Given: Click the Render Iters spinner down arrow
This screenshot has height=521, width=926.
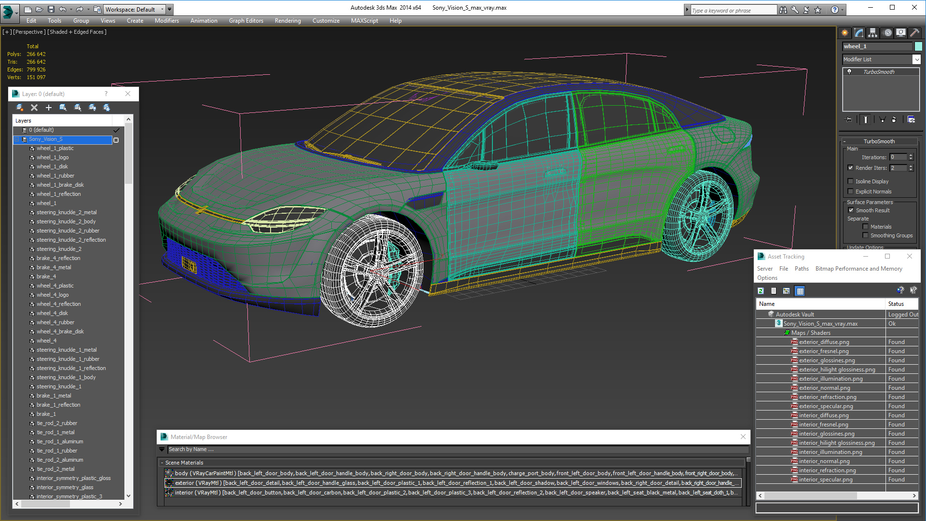Looking at the screenshot, I should [911, 170].
